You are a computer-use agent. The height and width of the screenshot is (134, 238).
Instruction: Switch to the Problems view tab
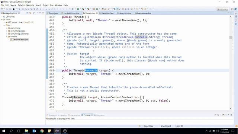click(x=52, y=115)
